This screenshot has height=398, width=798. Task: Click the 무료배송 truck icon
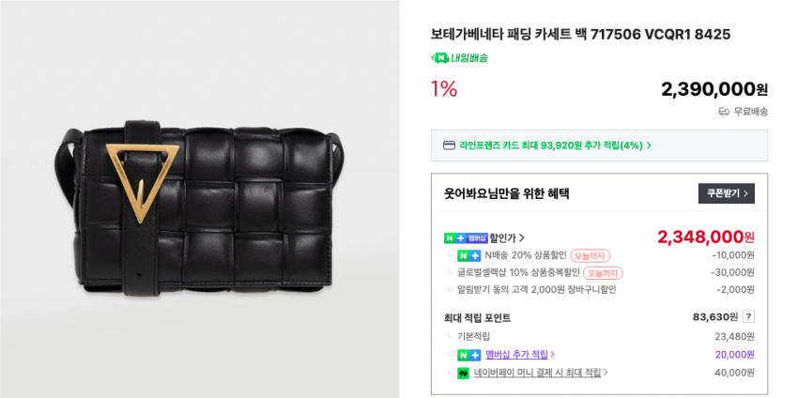[x=724, y=111]
